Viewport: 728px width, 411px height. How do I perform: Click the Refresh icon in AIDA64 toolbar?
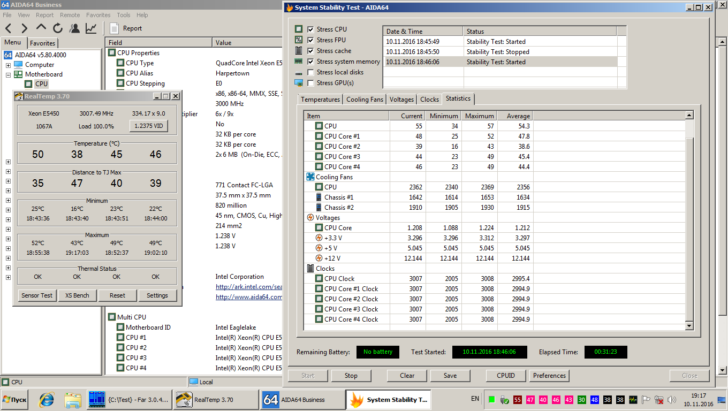pyautogui.click(x=58, y=28)
